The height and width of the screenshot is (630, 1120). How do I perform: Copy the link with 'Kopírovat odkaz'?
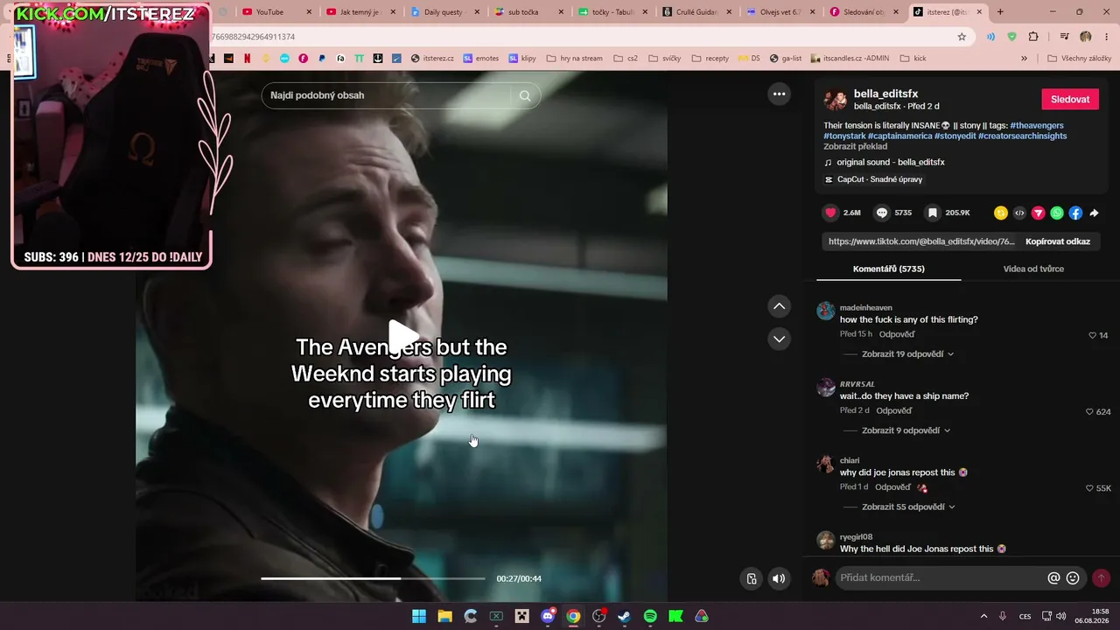pos(1058,241)
